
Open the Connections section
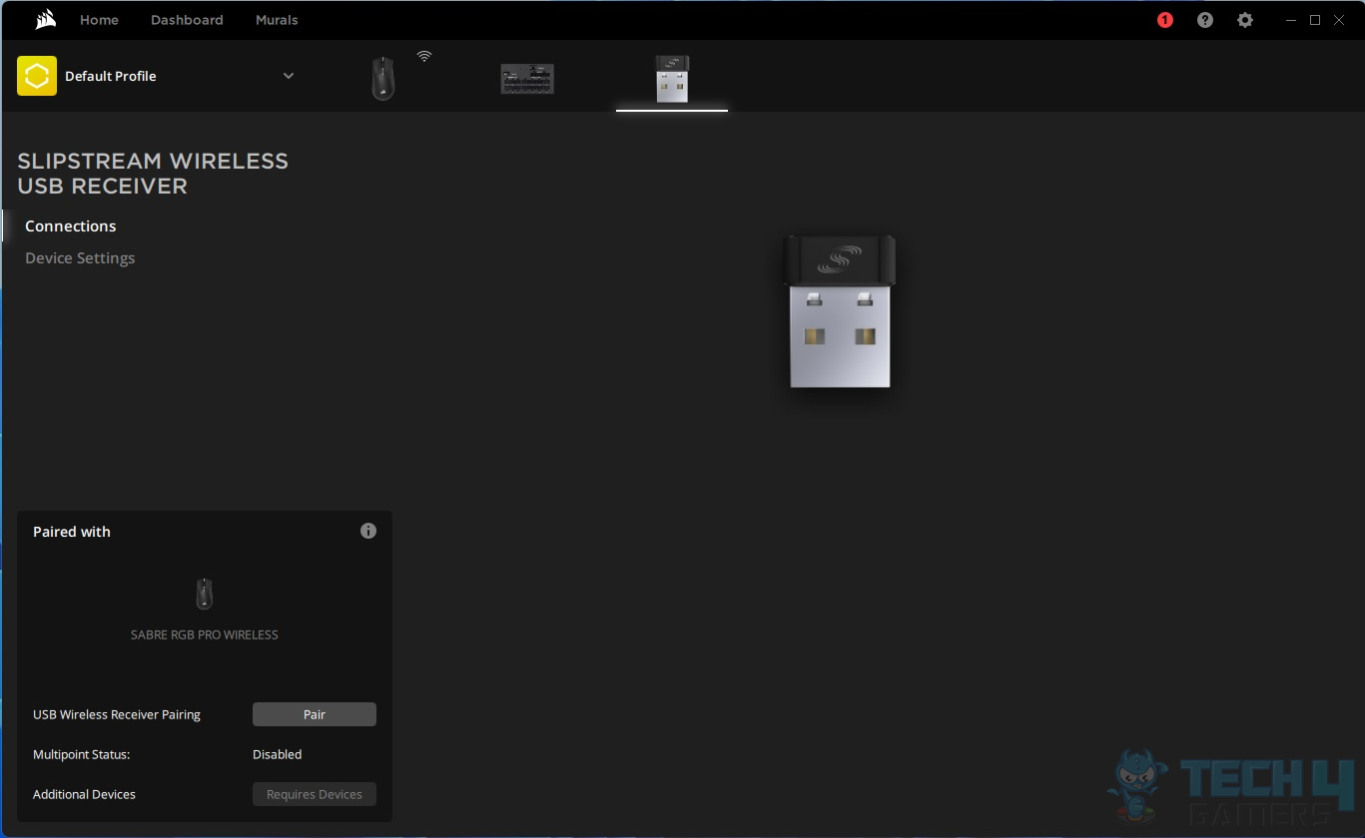pyautogui.click(x=71, y=226)
